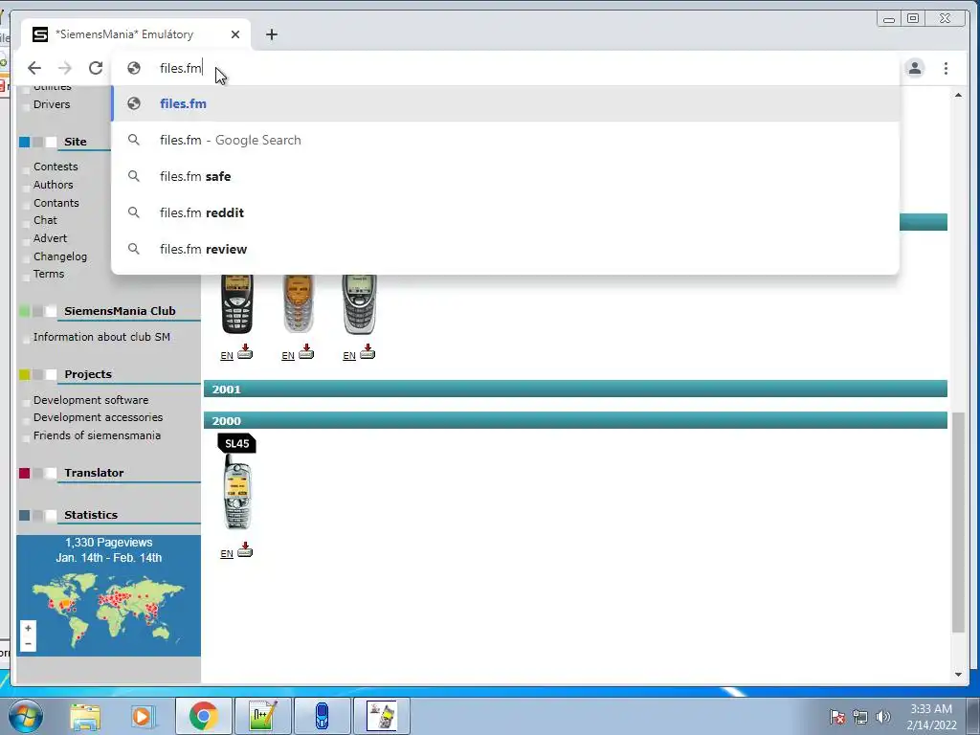Viewport: 980px width, 735px height.
Task: Close the SiemensMania Emulátory tab
Action: [x=235, y=34]
